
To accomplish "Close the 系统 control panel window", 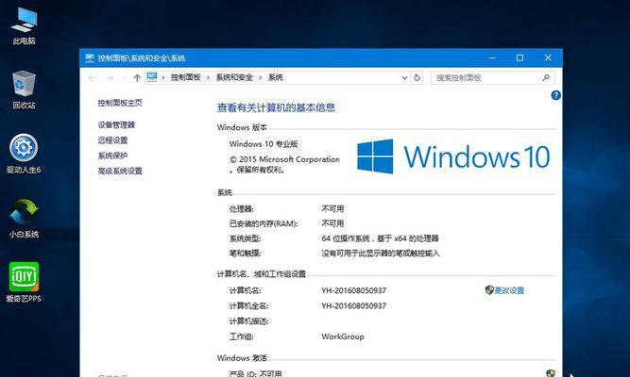I will tap(548, 57).
